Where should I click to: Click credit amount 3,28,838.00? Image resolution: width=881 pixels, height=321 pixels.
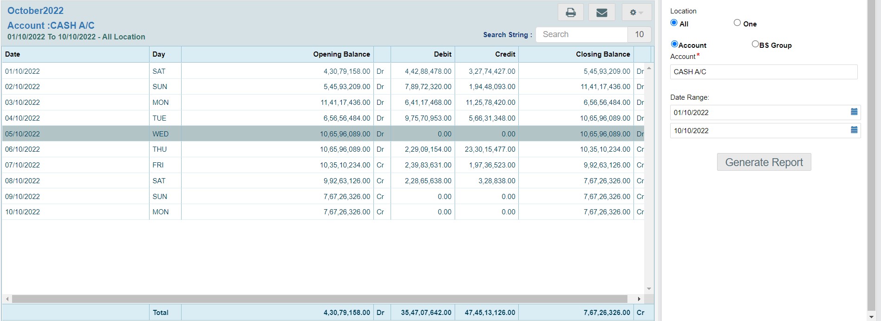pyautogui.click(x=497, y=181)
